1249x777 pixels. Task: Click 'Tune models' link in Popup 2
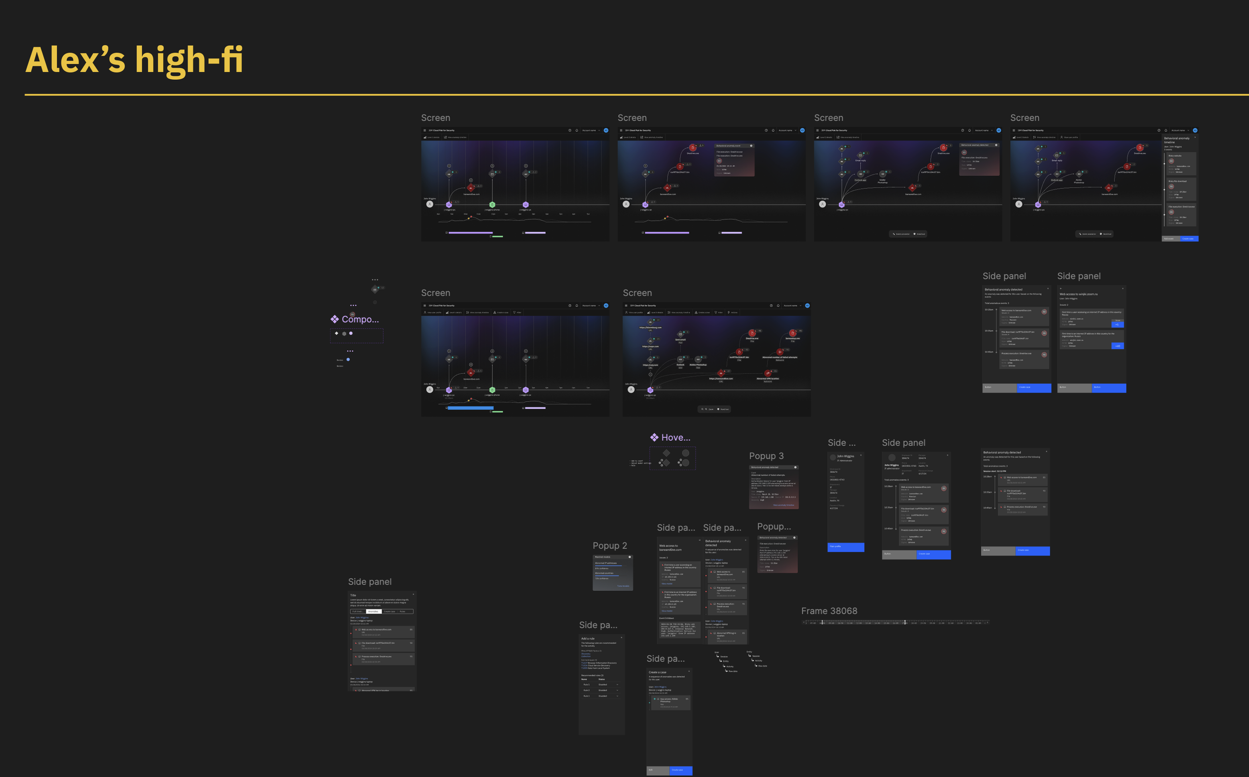[623, 586]
